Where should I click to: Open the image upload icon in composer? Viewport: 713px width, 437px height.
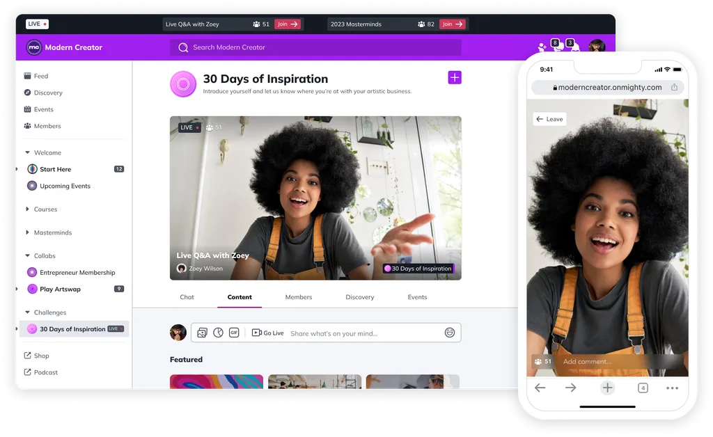click(x=202, y=333)
